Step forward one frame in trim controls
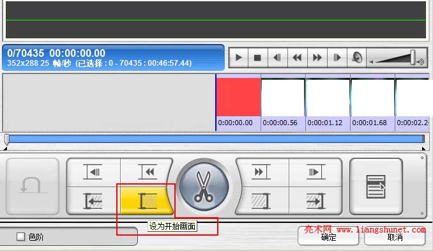The image size is (433, 251). [x=315, y=172]
